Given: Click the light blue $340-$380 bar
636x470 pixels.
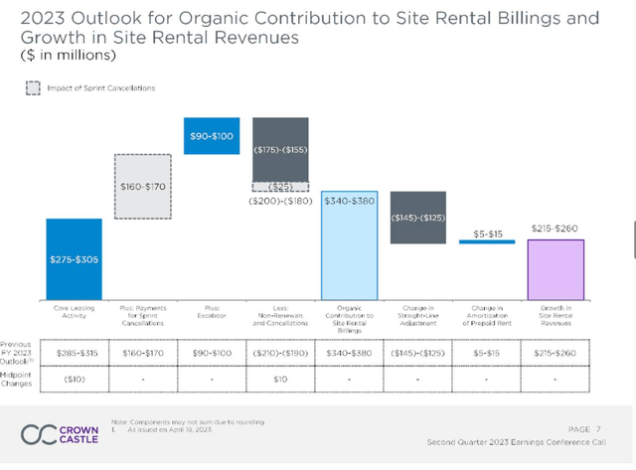Looking at the screenshot, I should [349, 244].
